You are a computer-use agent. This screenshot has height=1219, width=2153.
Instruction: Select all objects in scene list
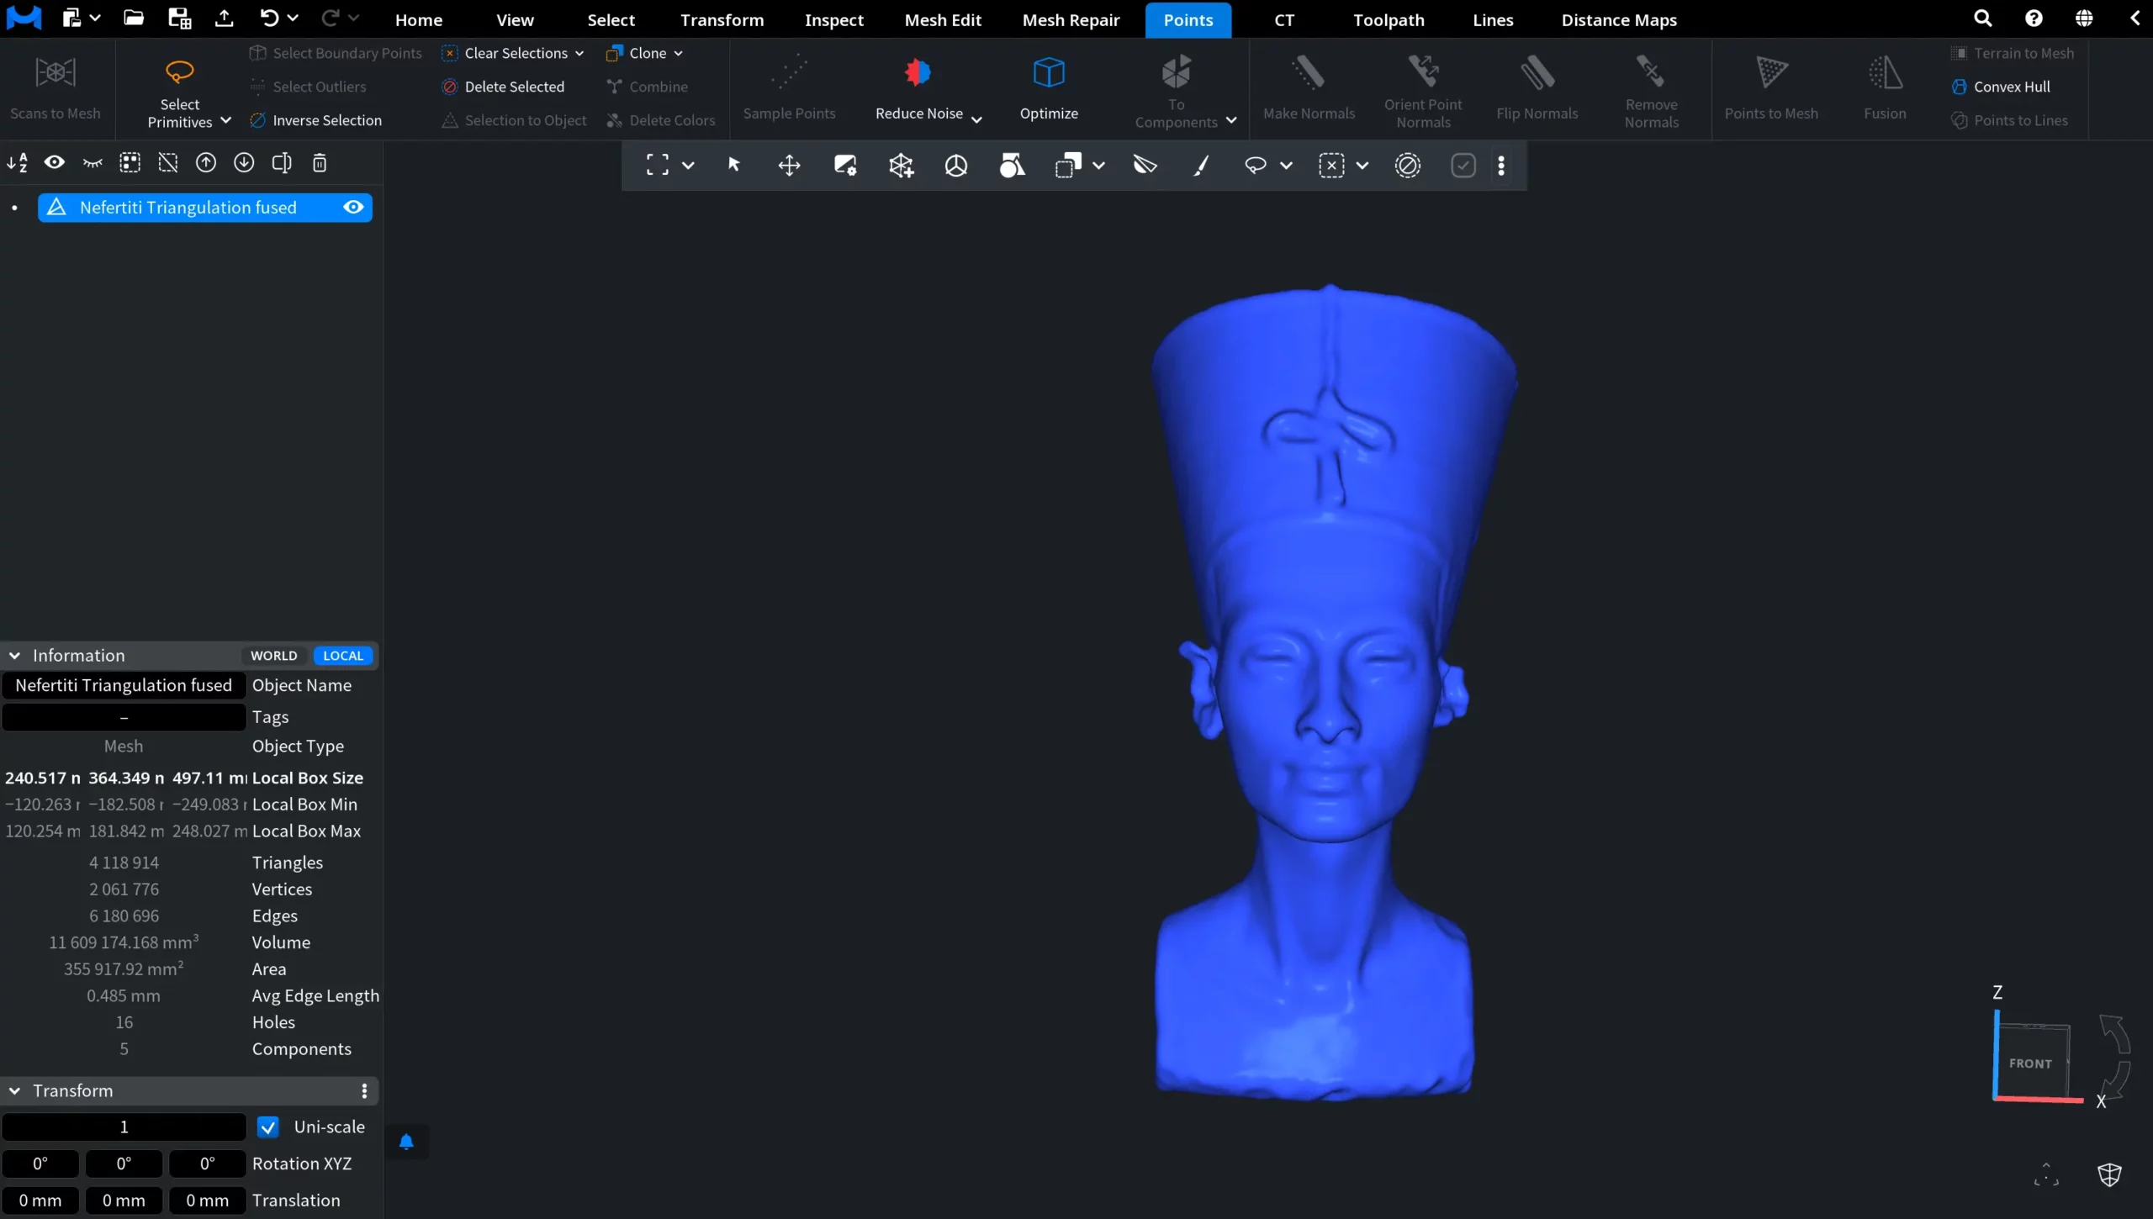(130, 163)
